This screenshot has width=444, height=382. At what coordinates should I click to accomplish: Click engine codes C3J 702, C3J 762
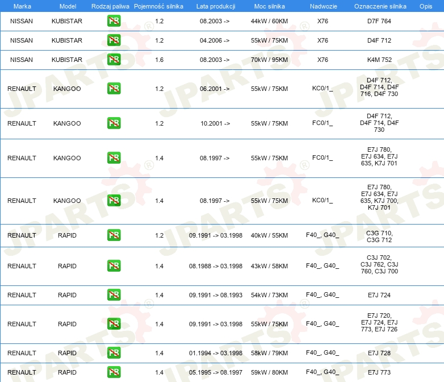(x=379, y=264)
